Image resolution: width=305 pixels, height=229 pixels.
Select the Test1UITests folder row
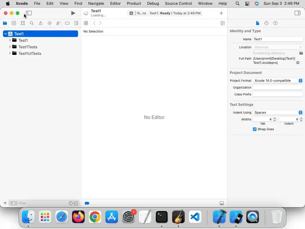point(41,53)
